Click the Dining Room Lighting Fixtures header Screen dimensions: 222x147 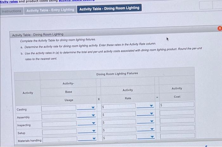pos(117,74)
